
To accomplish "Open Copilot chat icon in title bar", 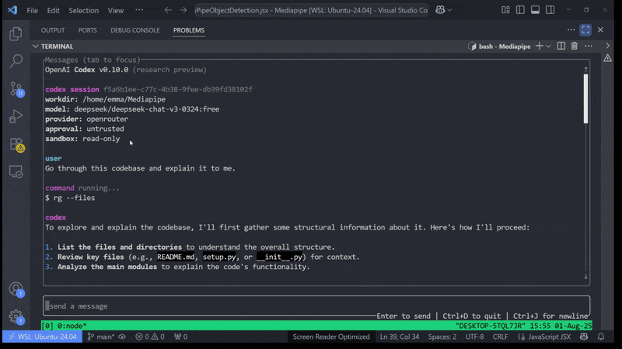I will pos(440,10).
